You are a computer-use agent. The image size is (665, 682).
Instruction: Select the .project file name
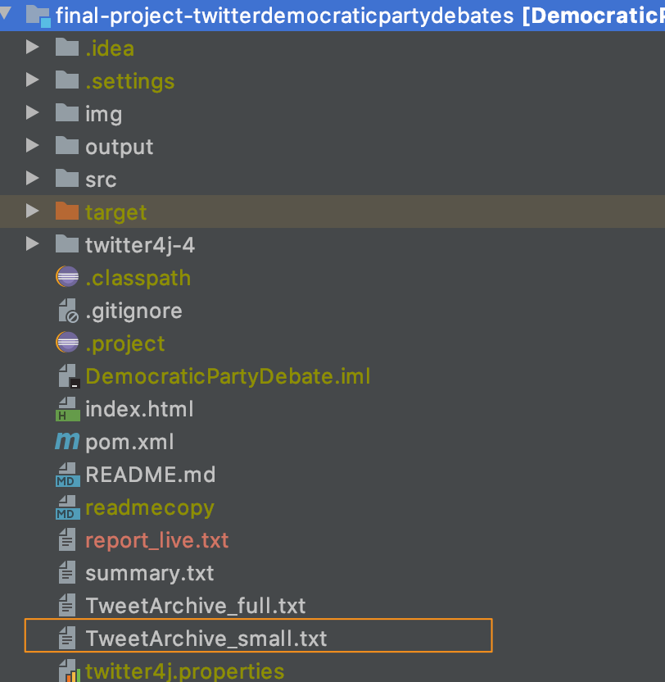click(x=124, y=343)
